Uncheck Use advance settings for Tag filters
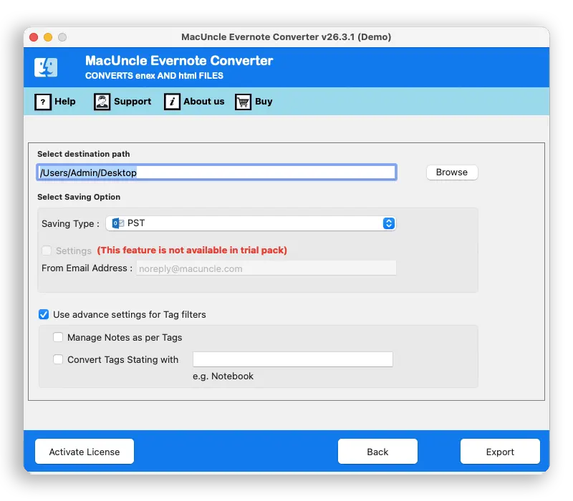The height and width of the screenshot is (501, 573). (x=44, y=314)
